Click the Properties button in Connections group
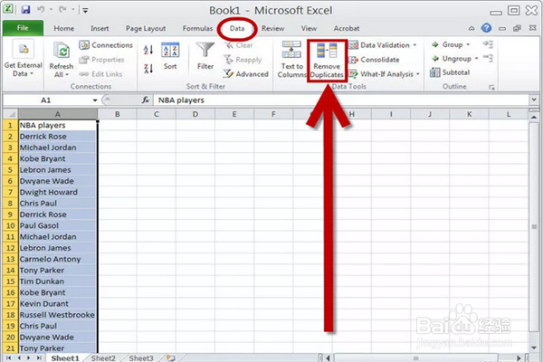This screenshot has height=362, width=543. click(101, 60)
